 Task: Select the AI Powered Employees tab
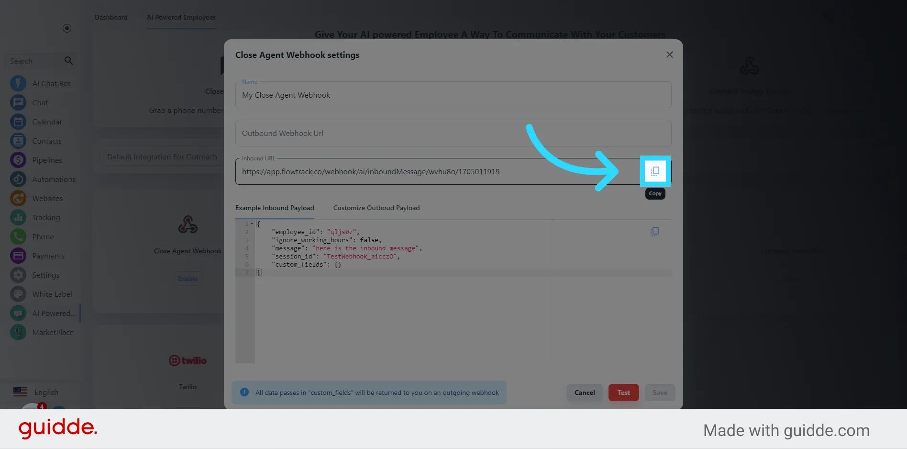click(181, 17)
